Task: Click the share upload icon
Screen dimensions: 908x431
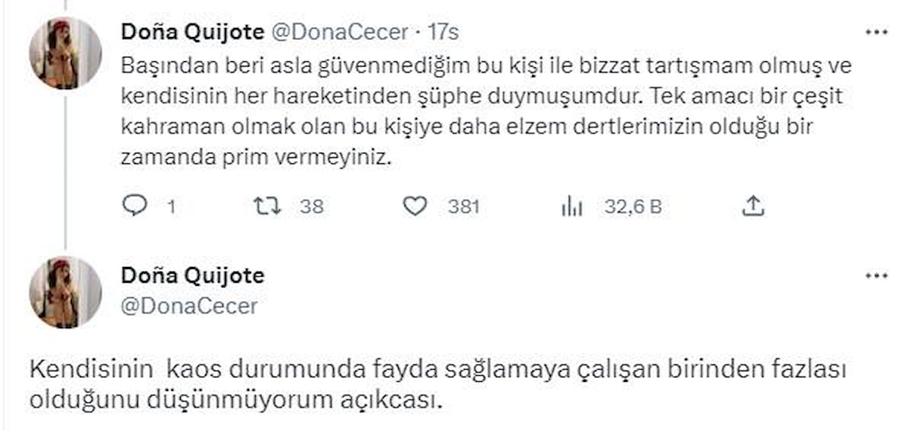Action: [753, 206]
